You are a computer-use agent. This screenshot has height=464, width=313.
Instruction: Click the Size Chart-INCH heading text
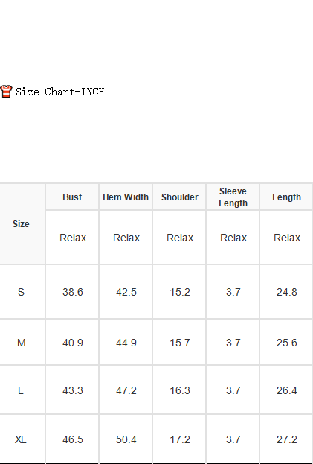point(60,92)
